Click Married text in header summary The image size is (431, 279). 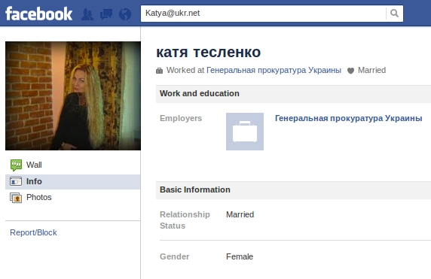tap(372, 70)
